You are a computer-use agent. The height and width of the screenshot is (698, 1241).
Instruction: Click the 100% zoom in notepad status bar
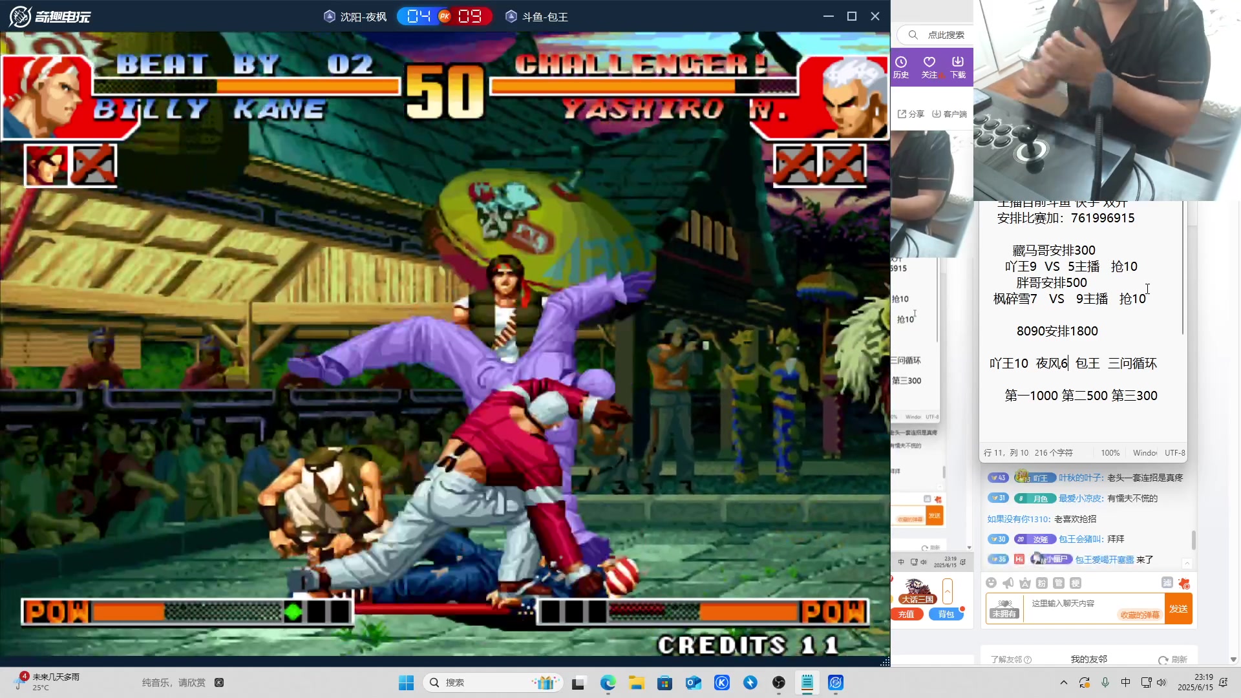point(1110,453)
